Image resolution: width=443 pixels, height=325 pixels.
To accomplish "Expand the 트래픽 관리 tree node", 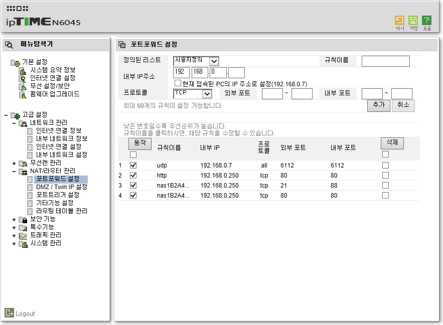I will point(14,236).
